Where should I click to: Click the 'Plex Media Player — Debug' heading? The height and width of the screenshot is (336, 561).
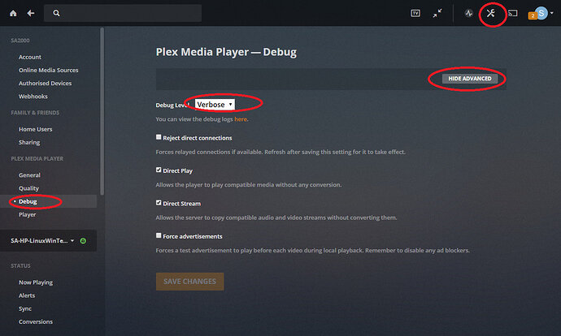pos(226,52)
